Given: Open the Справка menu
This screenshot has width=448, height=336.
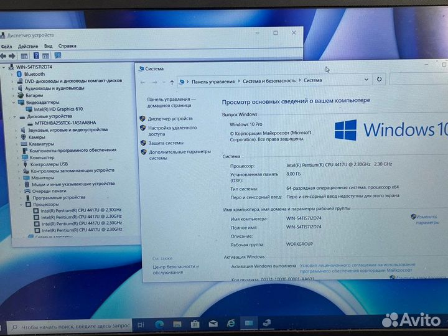Looking at the screenshot, I should click(x=67, y=45).
